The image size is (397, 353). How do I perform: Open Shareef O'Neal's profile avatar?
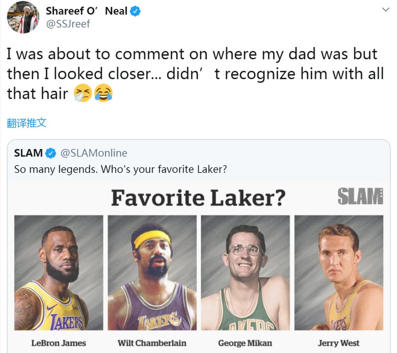23,17
